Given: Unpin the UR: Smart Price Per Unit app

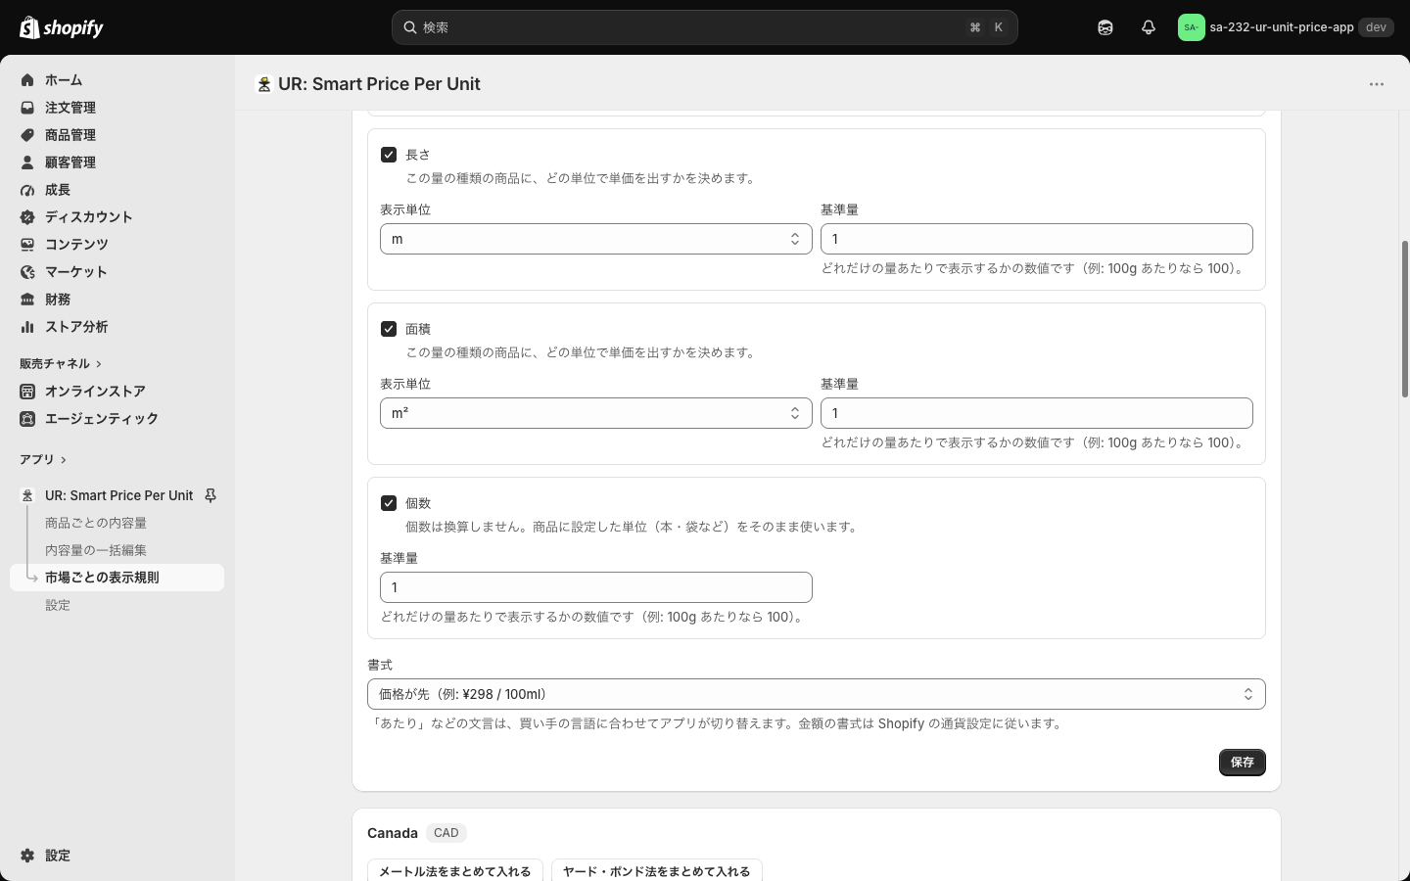Looking at the screenshot, I should (x=210, y=495).
